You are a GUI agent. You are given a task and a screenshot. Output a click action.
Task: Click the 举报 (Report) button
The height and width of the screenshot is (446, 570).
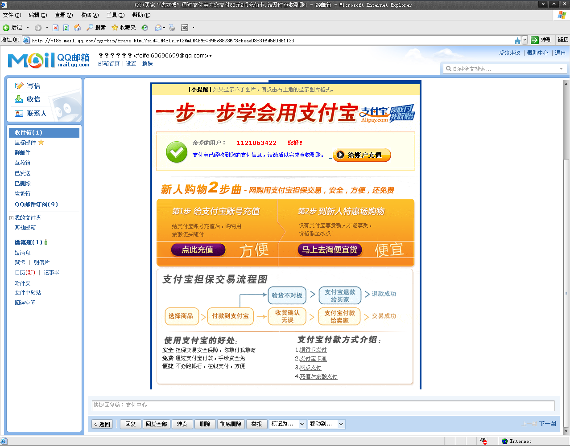[256, 424]
